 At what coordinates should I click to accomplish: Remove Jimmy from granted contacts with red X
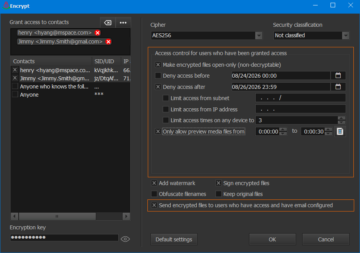[108, 42]
